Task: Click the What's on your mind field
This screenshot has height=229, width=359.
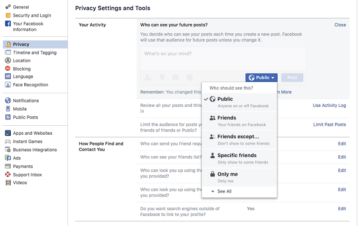Action: (223, 59)
